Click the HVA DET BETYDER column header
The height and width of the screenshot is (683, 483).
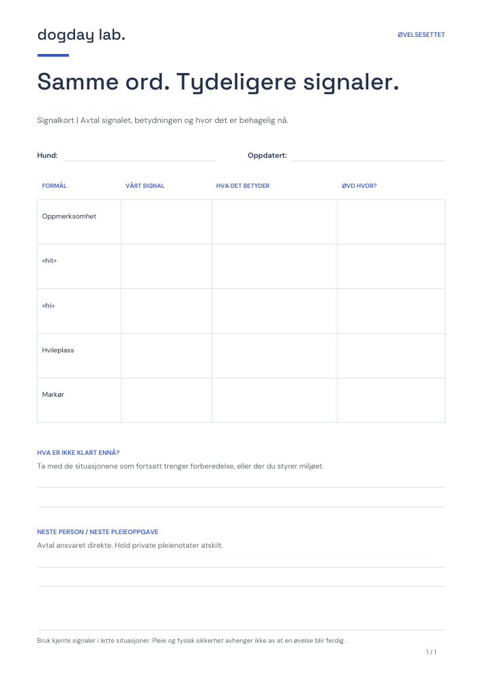pos(243,186)
